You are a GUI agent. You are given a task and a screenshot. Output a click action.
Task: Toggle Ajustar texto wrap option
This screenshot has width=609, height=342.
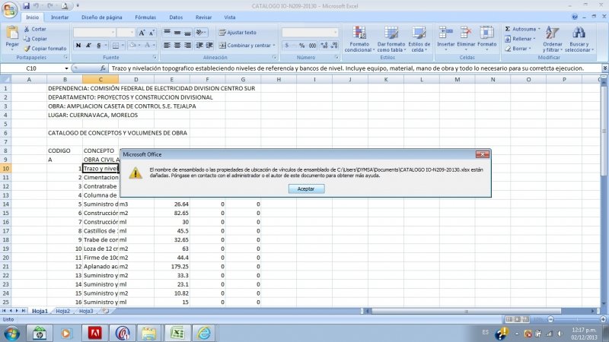click(x=238, y=33)
